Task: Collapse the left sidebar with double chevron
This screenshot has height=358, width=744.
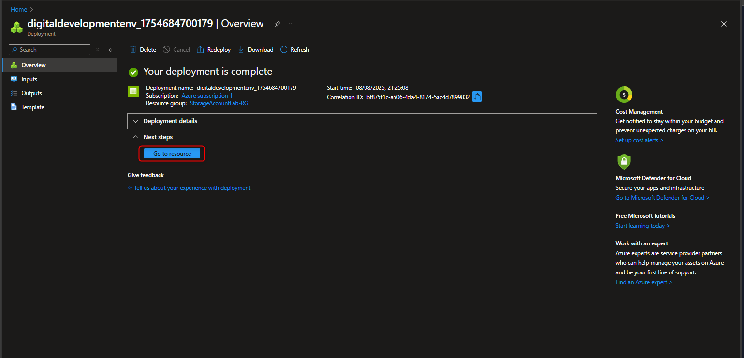Action: tap(110, 49)
